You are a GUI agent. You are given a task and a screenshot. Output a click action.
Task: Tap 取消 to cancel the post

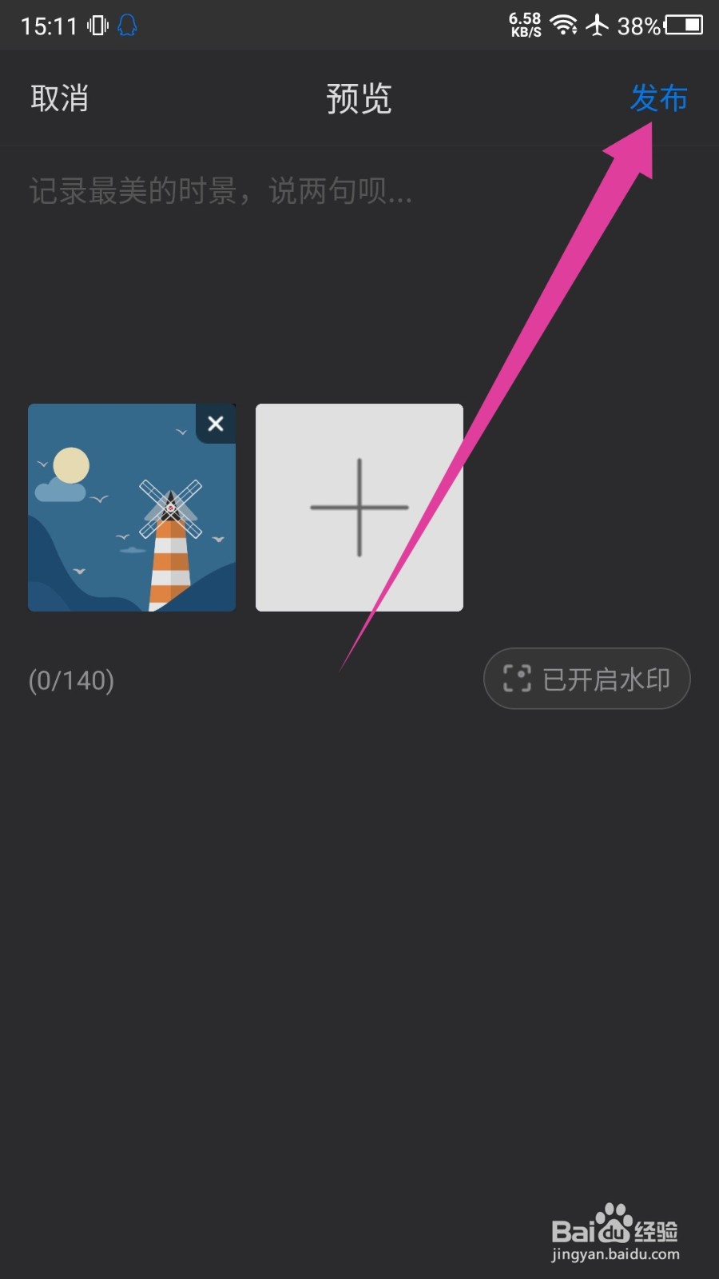point(60,98)
